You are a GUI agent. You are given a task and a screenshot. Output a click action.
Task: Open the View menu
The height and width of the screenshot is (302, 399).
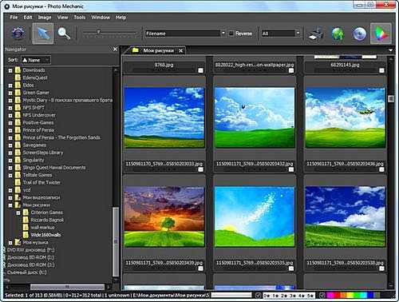(x=62, y=18)
